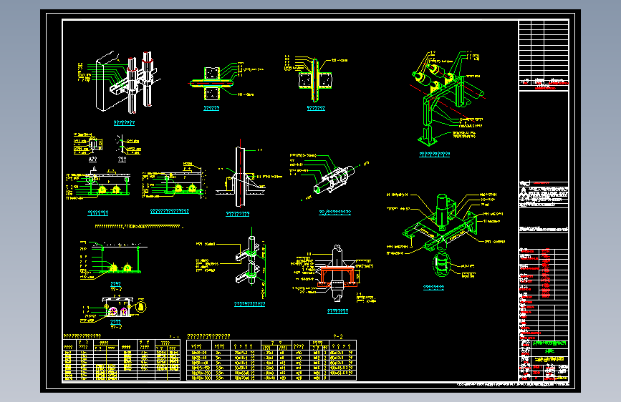
Task: Click the ?-2 label above the right table
Action: (x=338, y=336)
